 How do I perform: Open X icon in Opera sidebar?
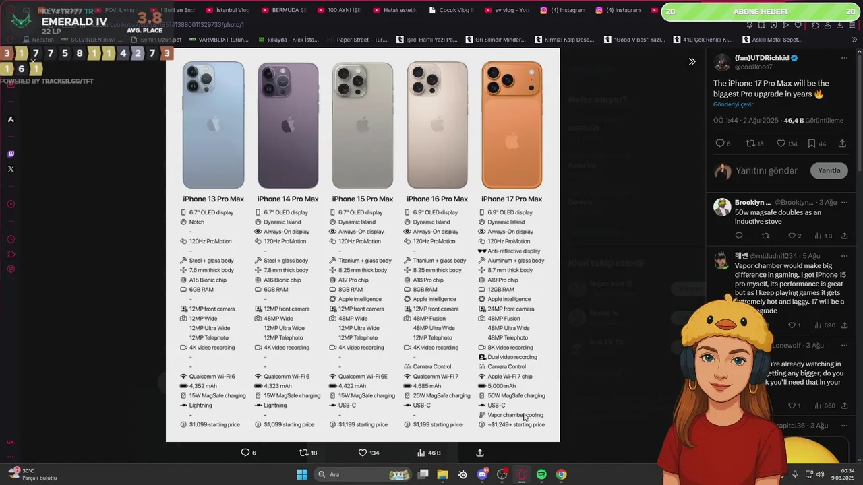click(x=11, y=169)
